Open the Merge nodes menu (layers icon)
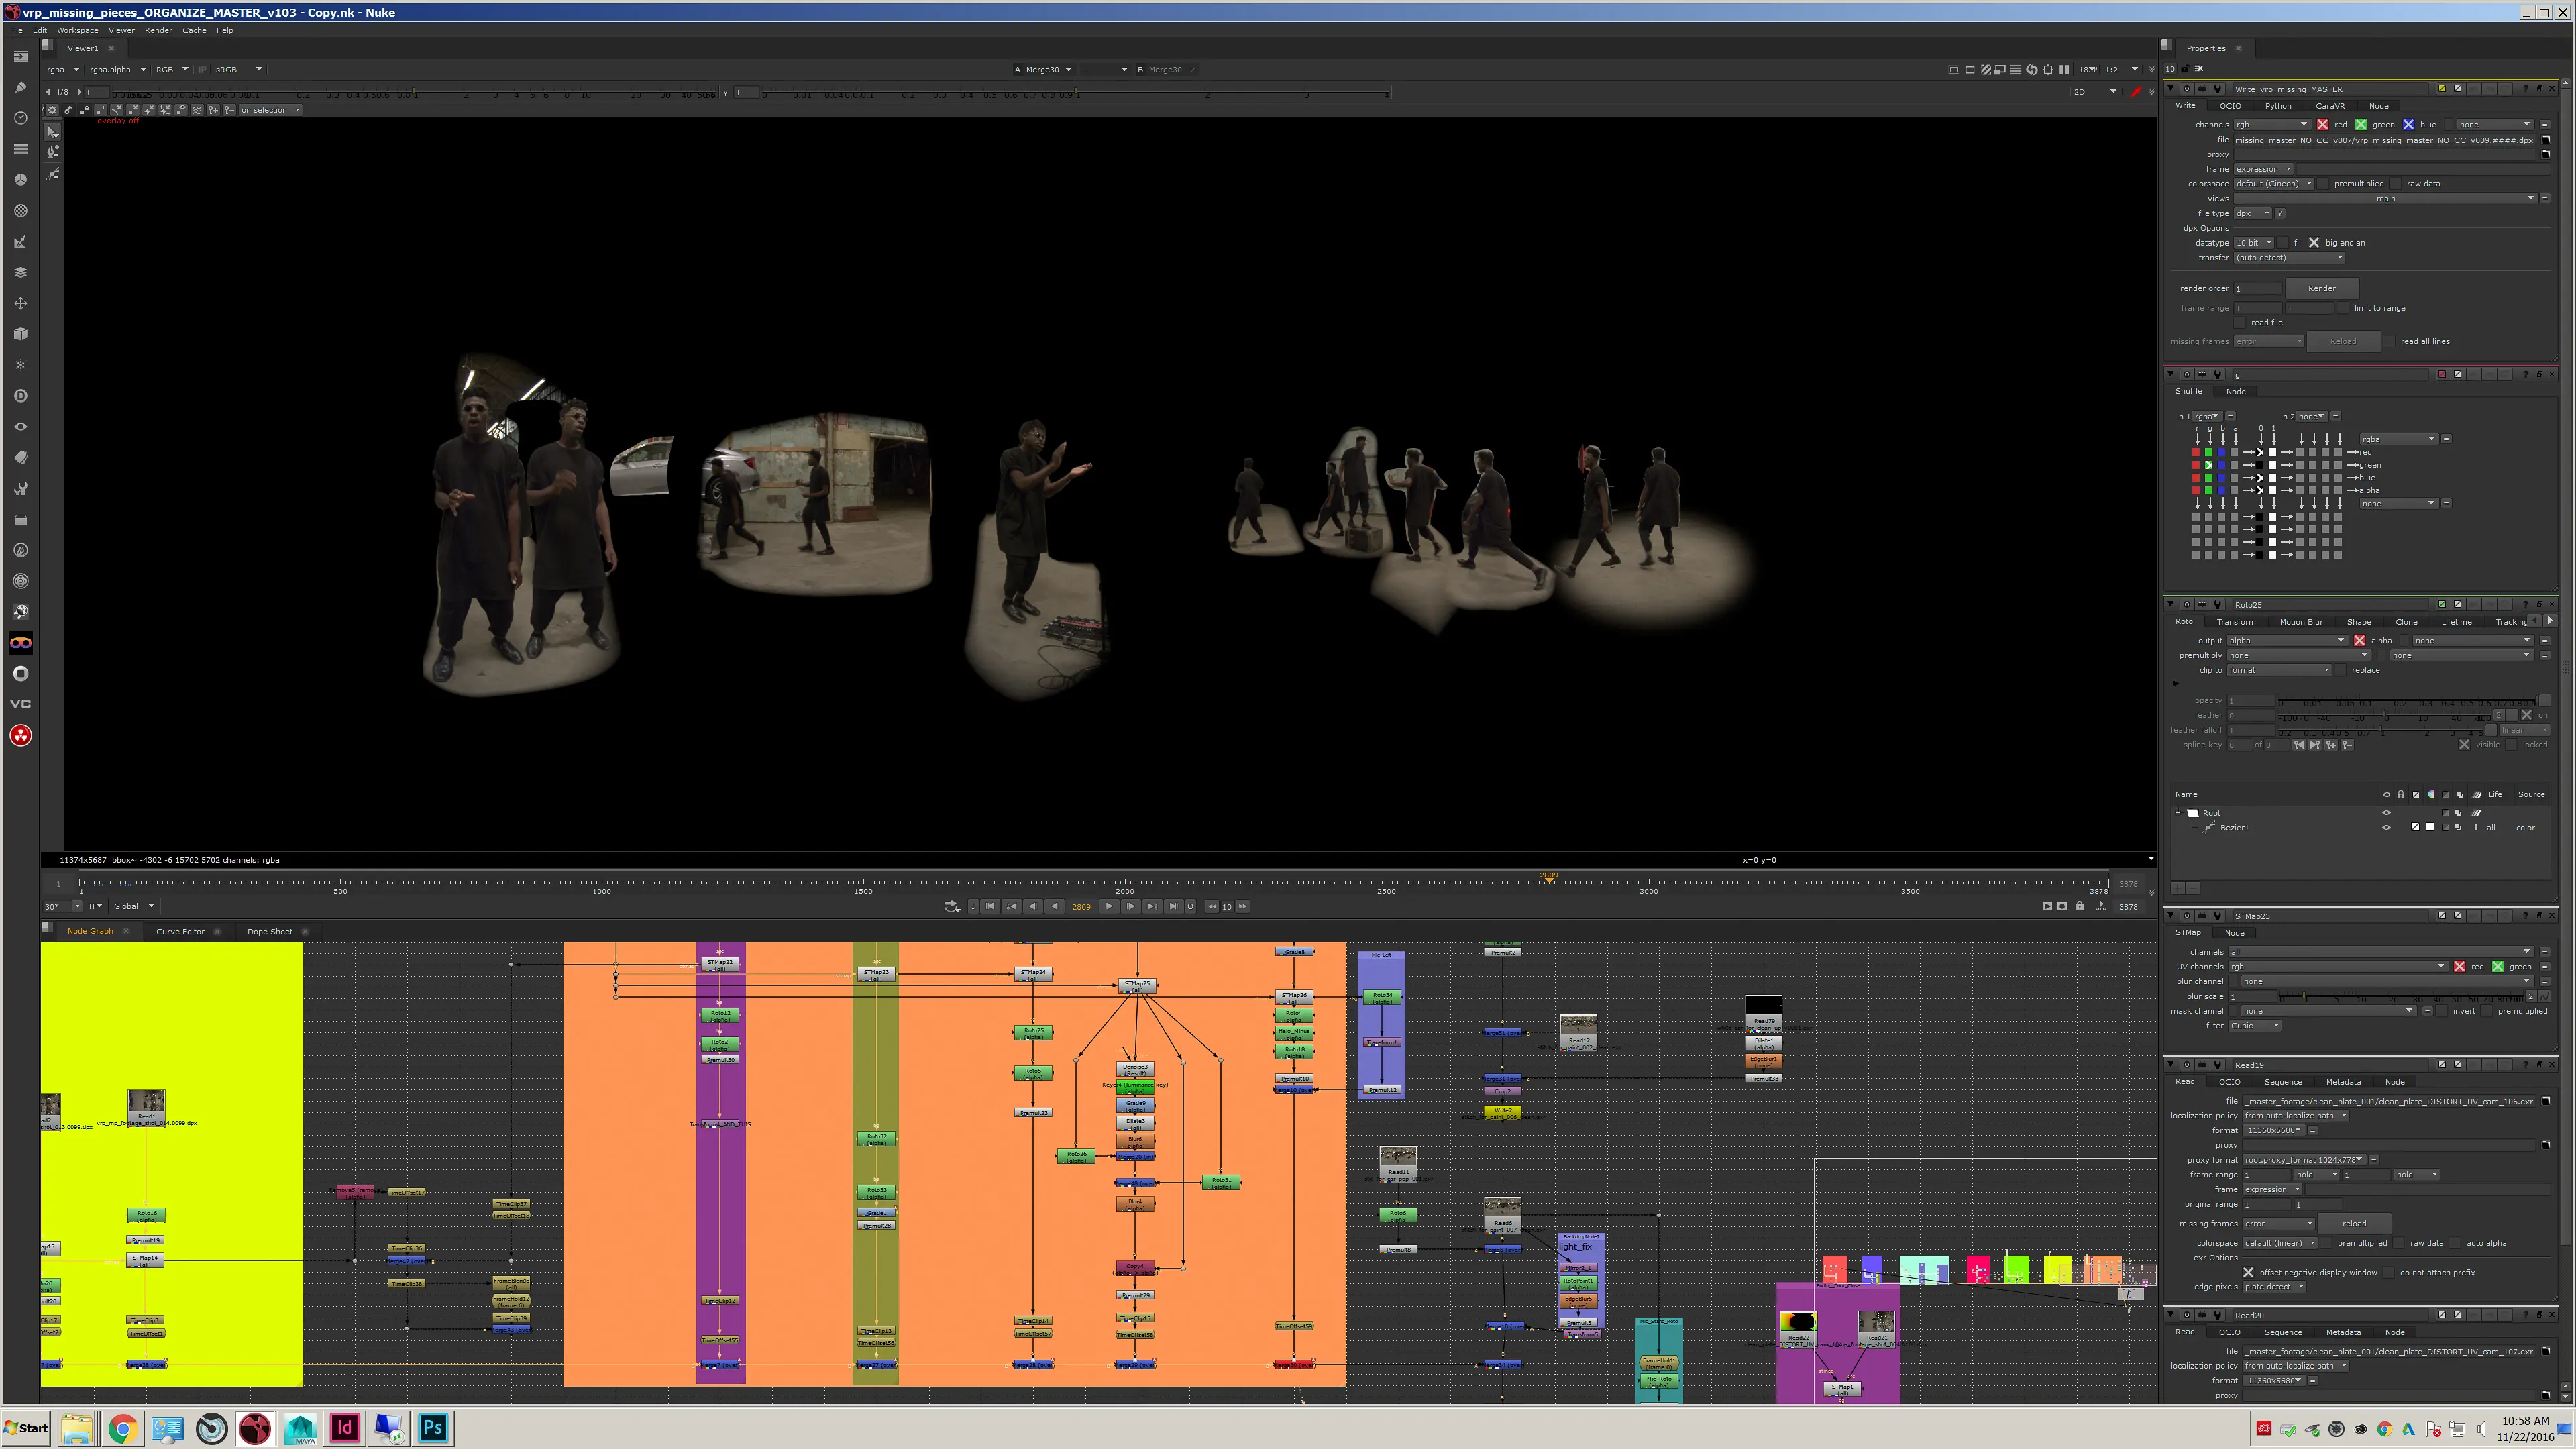 click(x=20, y=272)
